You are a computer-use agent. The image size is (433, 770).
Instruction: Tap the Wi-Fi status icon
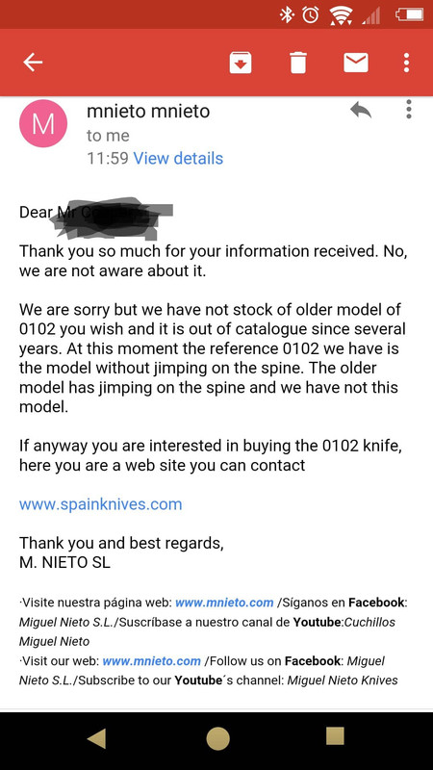point(342,15)
